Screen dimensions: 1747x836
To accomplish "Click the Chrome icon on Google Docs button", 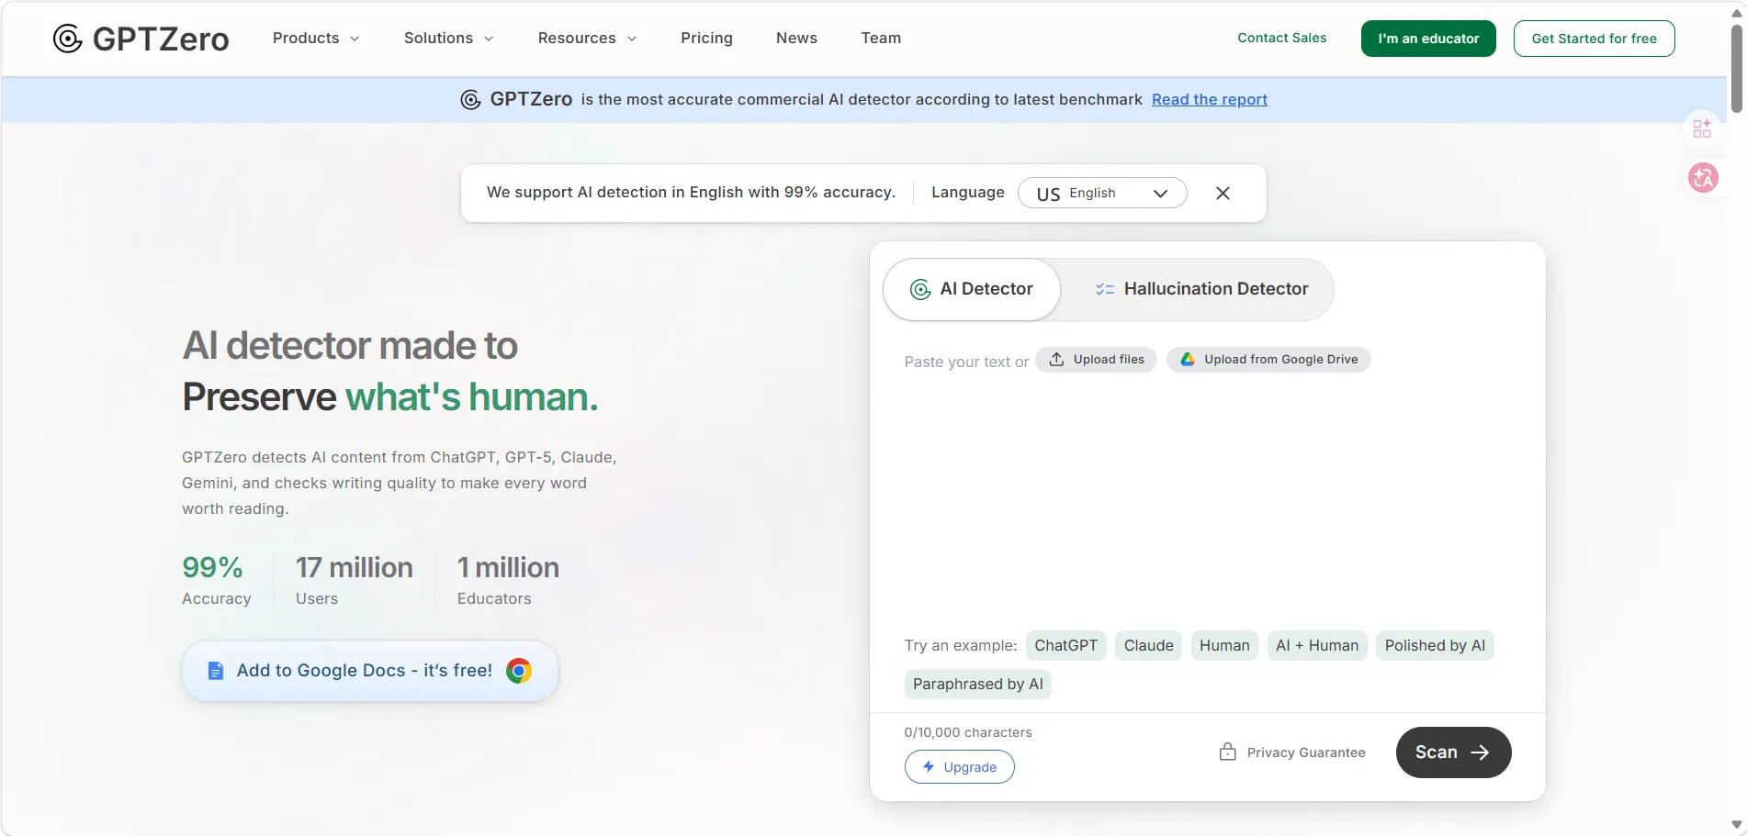I will (x=519, y=671).
